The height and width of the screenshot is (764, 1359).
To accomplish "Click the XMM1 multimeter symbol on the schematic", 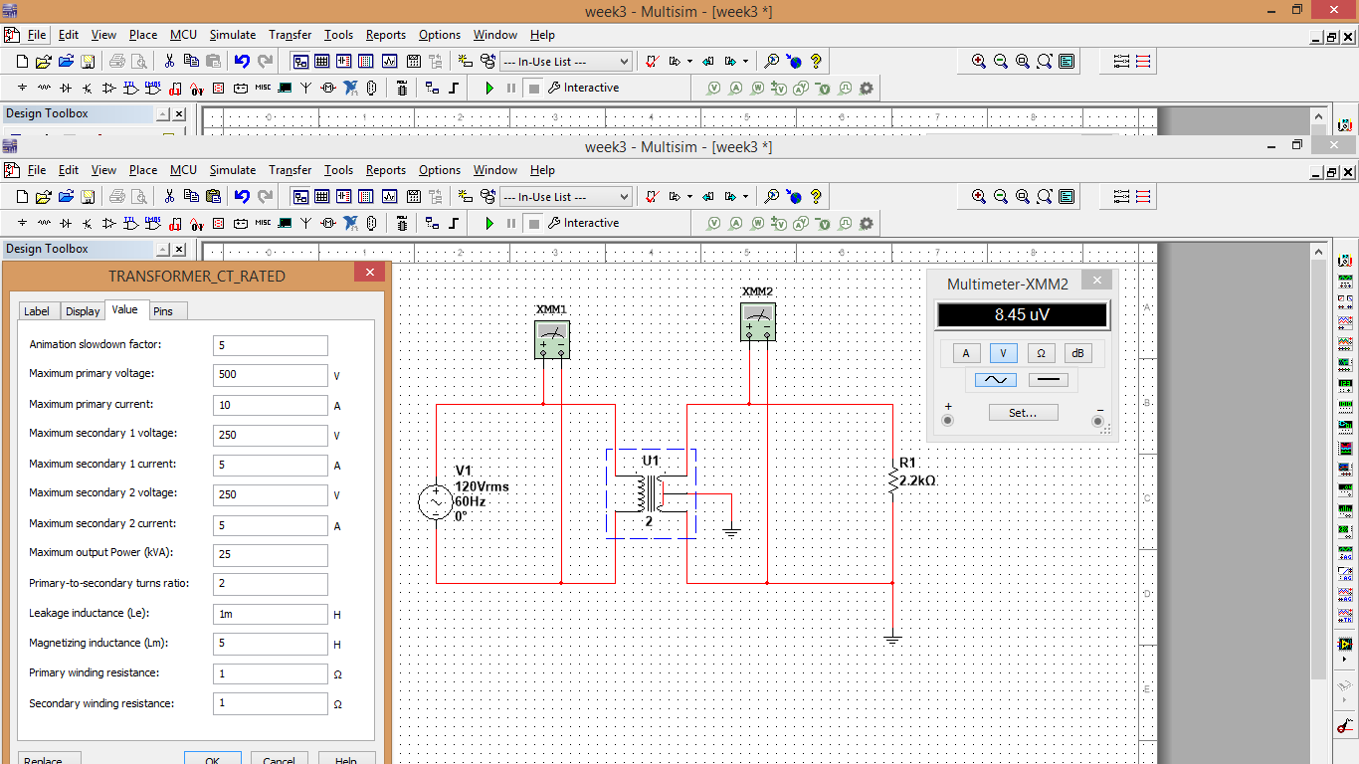I will click(x=552, y=339).
